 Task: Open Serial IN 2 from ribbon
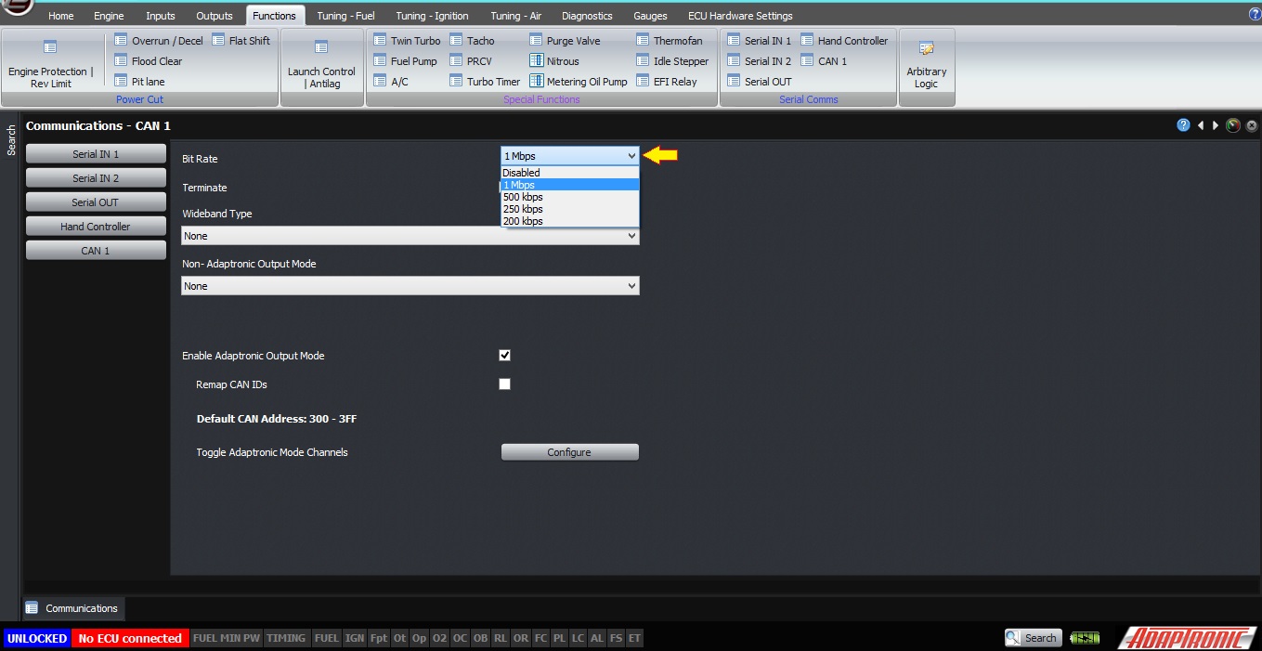[760, 61]
